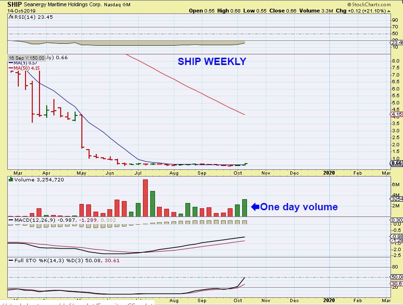
Task: Click the Seanergy Maritime Holdings Corp. name
Action: pyautogui.click(x=63, y=5)
